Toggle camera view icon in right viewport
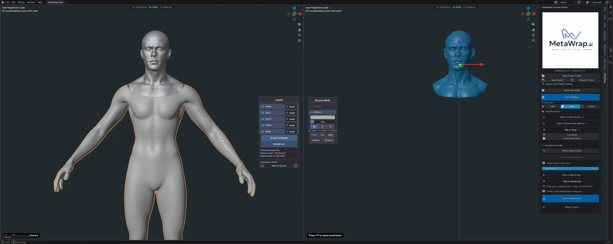613x244 pixels. pos(533,35)
